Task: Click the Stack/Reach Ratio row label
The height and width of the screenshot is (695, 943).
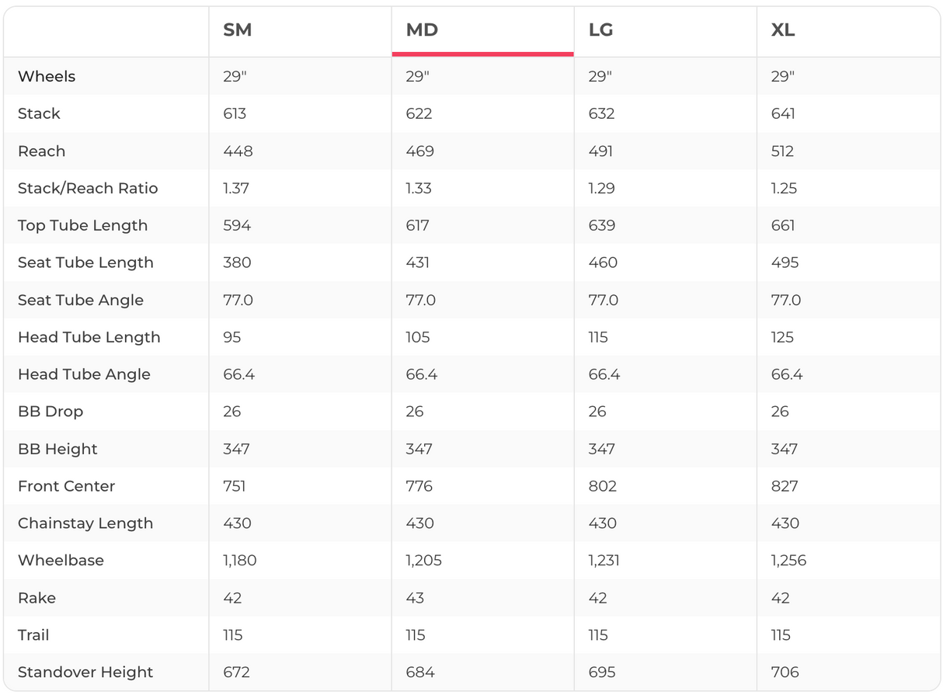Action: pyautogui.click(x=88, y=188)
